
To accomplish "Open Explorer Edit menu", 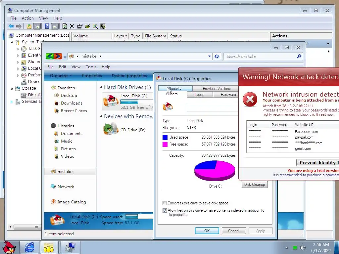I will tap(63, 67).
